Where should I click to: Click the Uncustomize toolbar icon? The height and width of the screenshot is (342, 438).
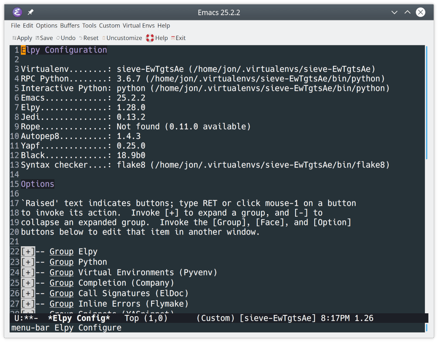122,38
